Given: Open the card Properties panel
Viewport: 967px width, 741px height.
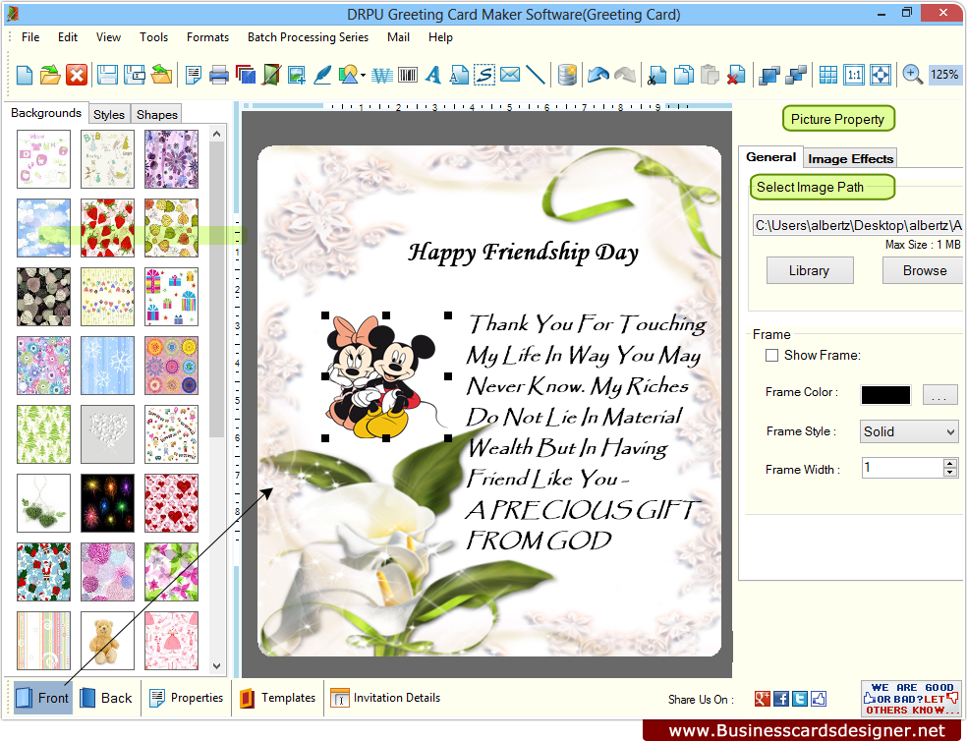Looking at the screenshot, I should click(187, 698).
